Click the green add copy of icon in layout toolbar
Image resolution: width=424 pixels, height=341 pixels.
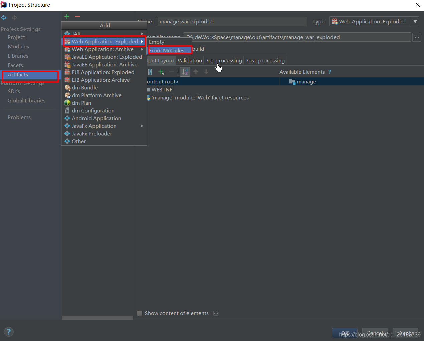coord(161,72)
